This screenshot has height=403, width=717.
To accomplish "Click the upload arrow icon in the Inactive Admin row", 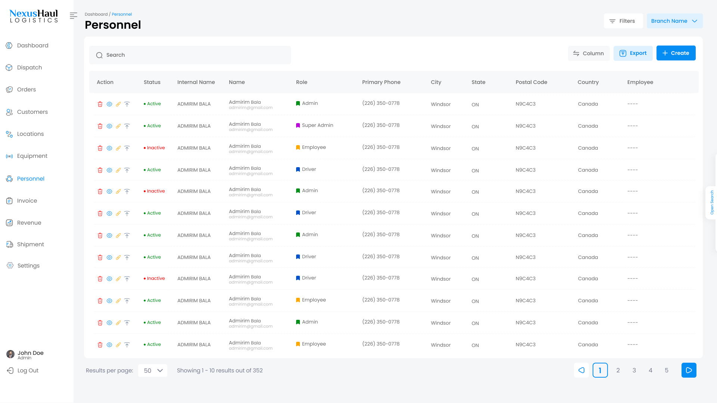I will coord(127,191).
